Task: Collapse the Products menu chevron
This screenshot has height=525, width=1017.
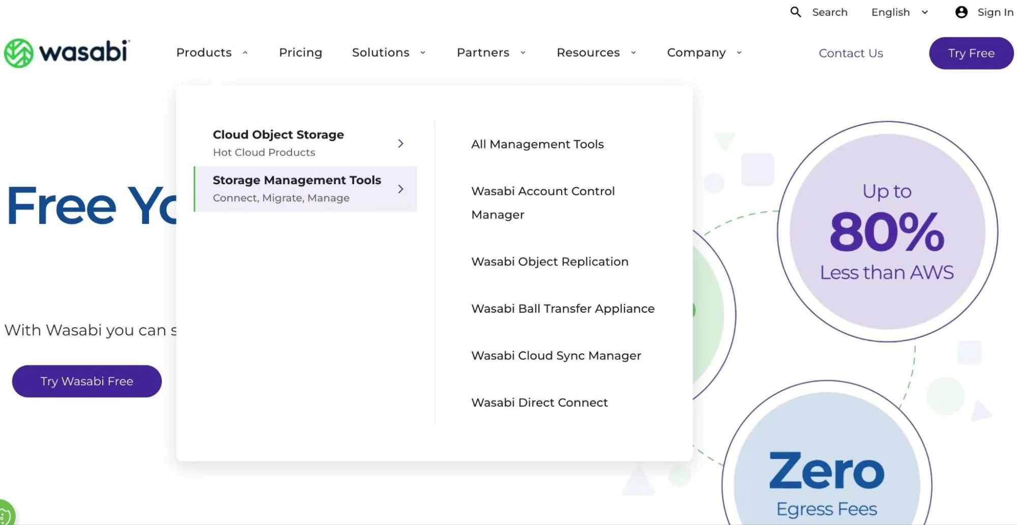Action: pyautogui.click(x=245, y=52)
